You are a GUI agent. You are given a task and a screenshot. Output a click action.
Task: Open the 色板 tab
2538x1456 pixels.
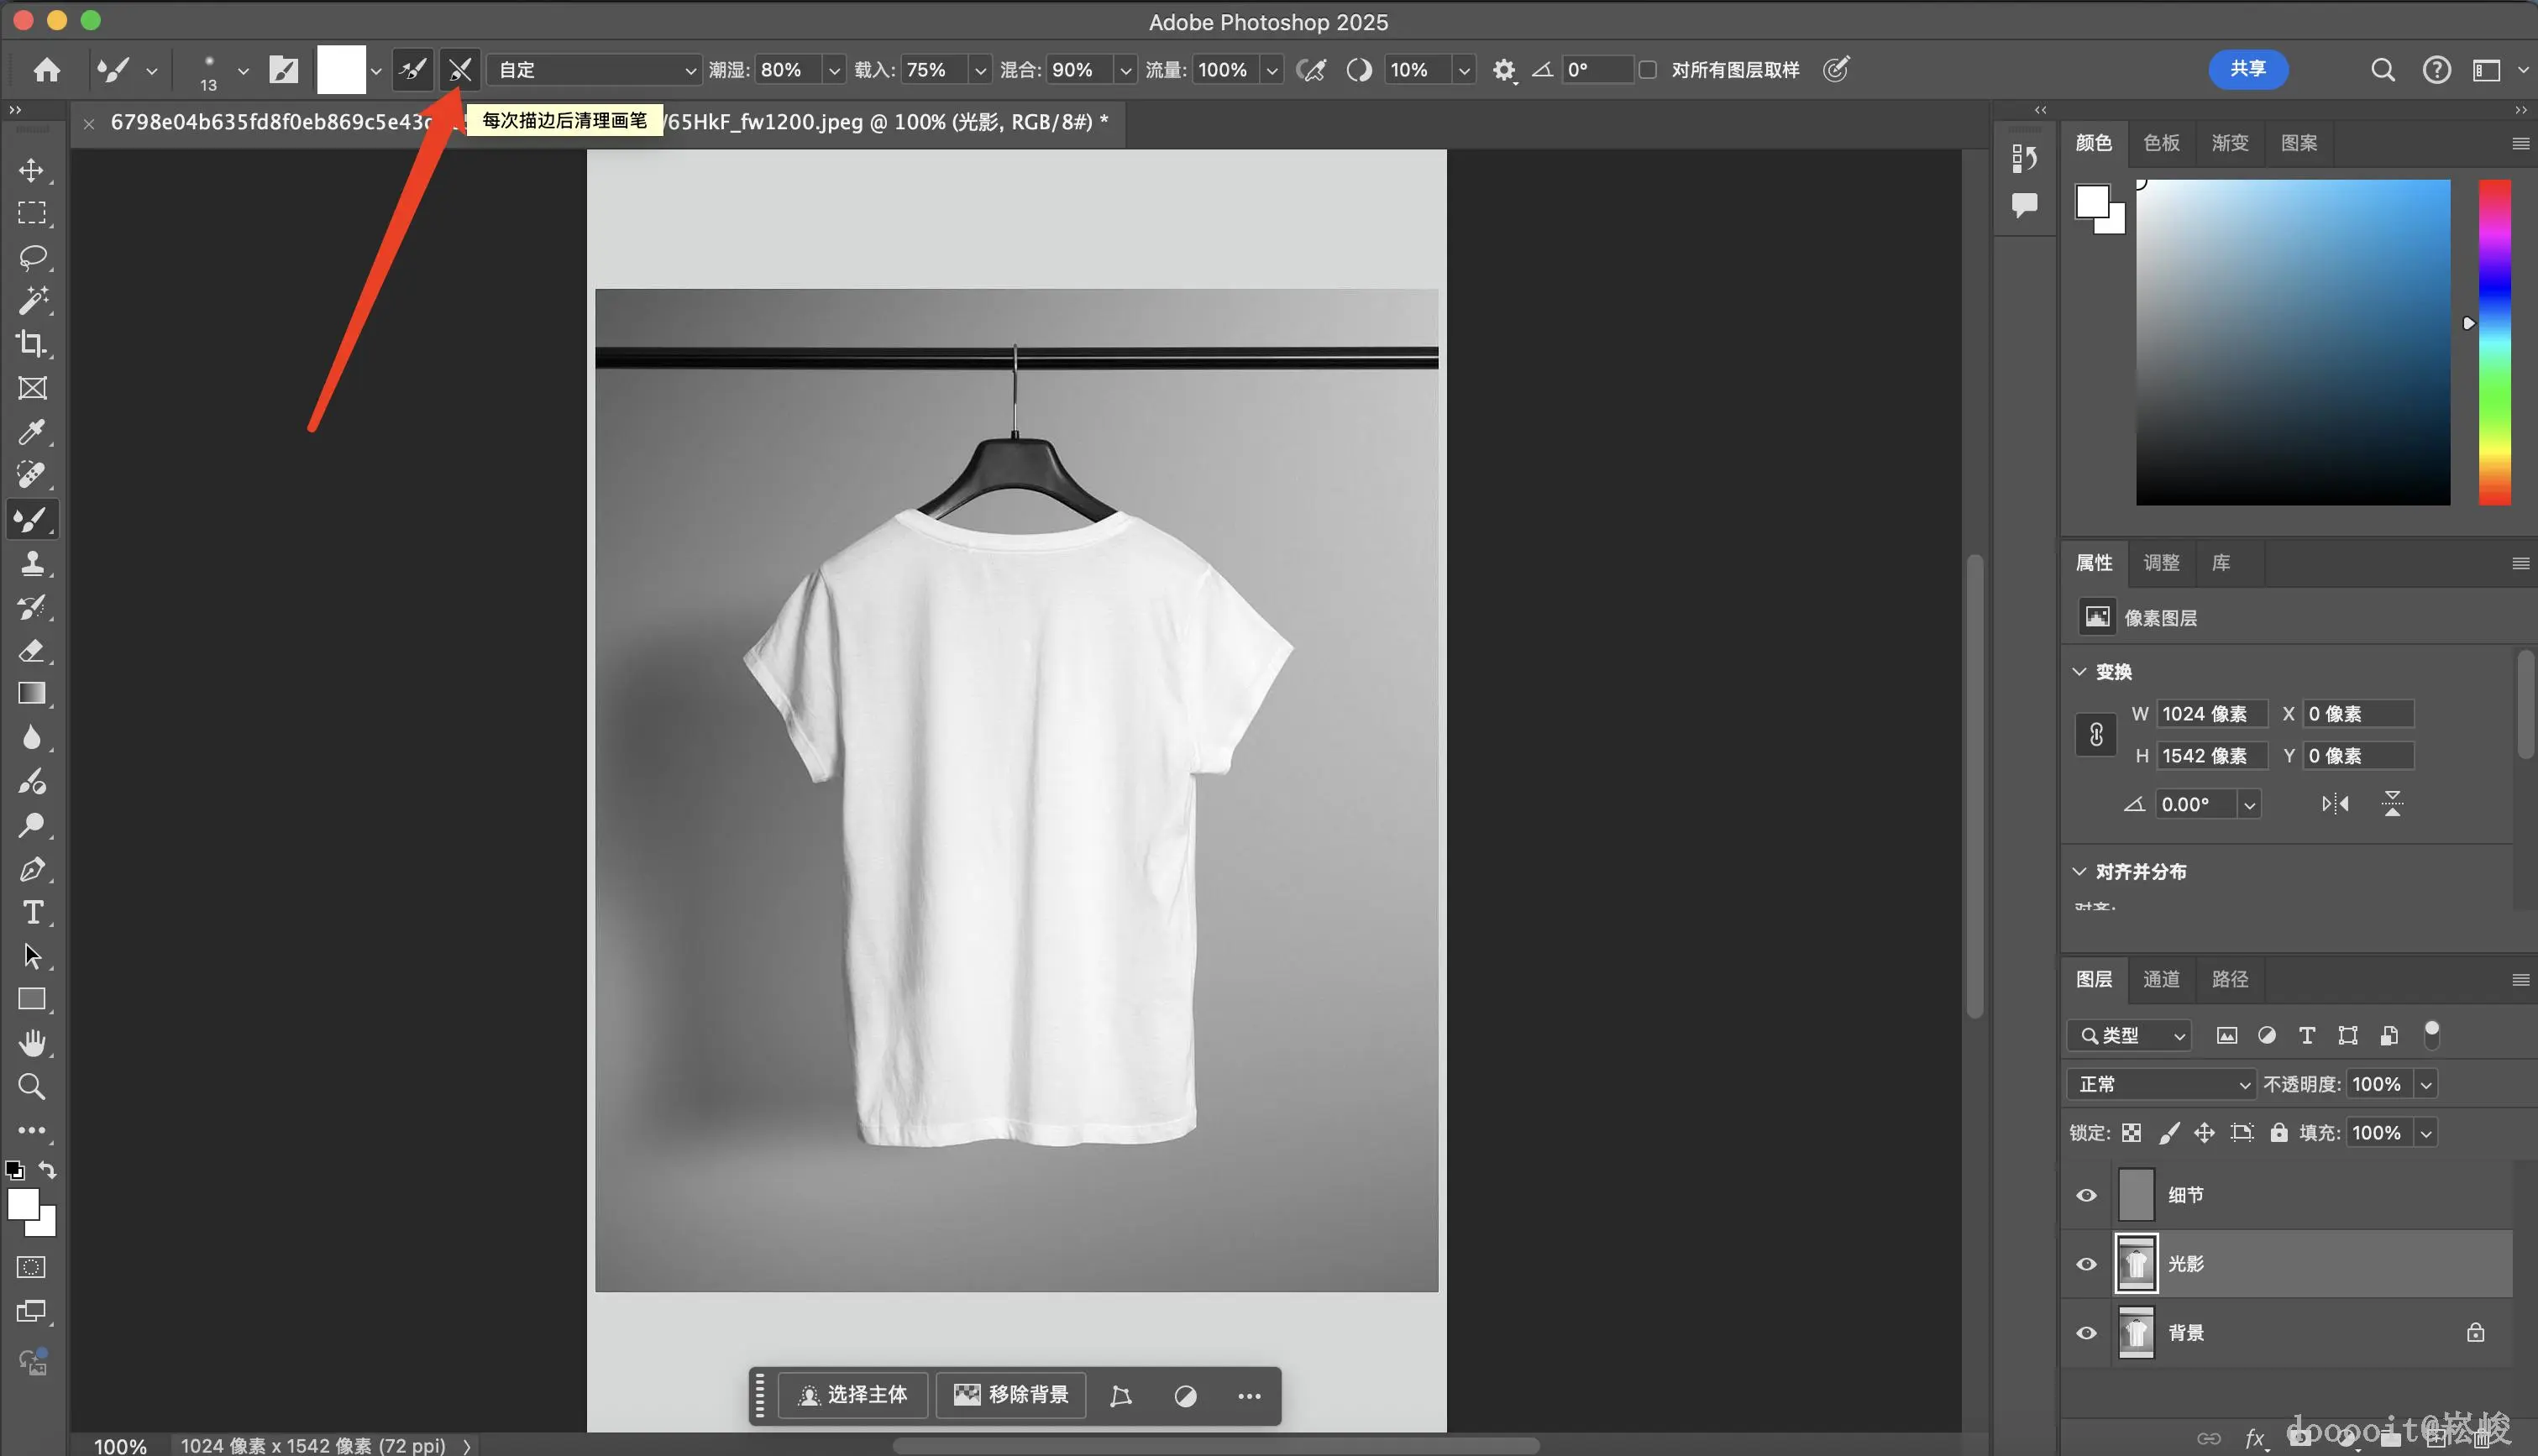point(2161,143)
